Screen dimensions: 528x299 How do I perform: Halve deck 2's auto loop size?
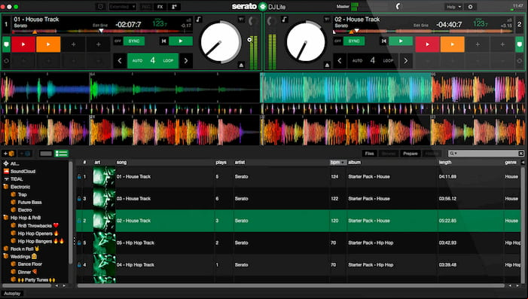[340, 61]
